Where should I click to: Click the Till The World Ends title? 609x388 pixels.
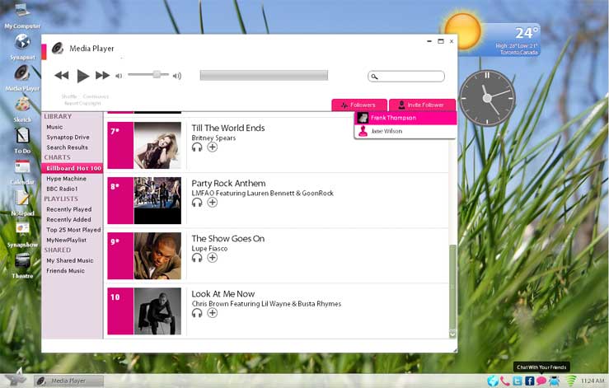(x=228, y=129)
